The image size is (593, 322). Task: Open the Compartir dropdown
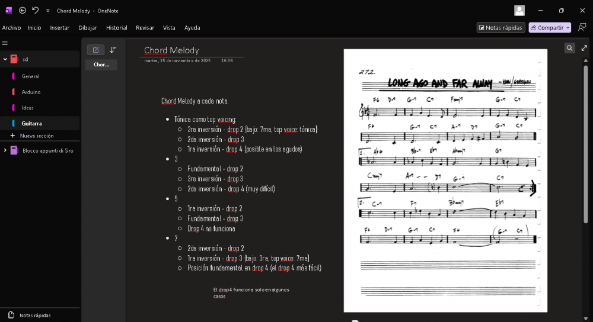pyautogui.click(x=550, y=27)
